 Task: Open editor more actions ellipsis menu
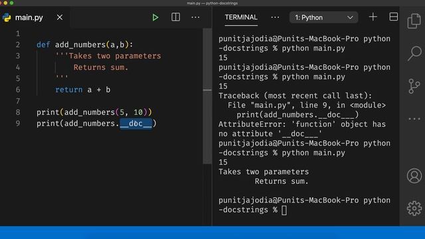tap(195, 18)
